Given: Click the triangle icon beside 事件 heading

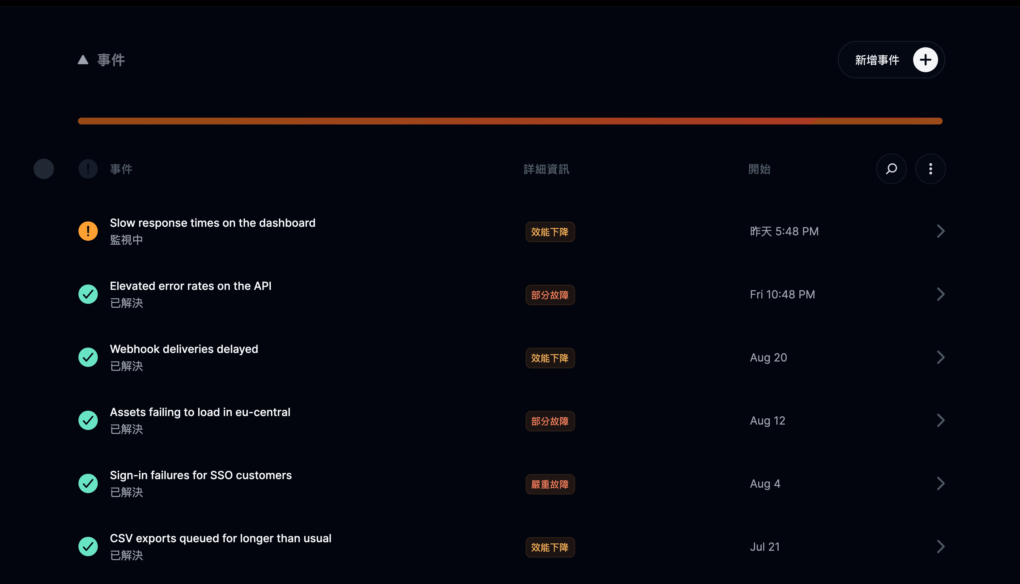Looking at the screenshot, I should coord(83,60).
